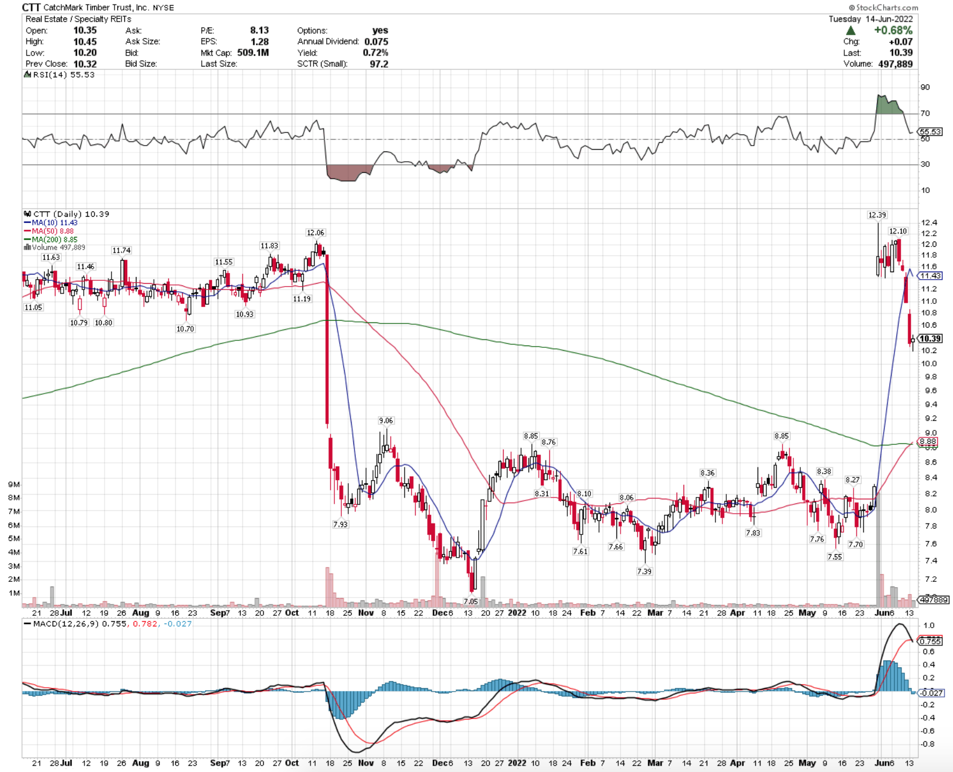Click the 0.782 MACD signal value
Viewport: 953px width, 772px height.
coord(145,624)
